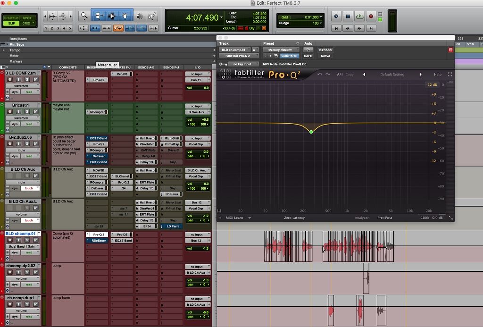Mute the Bricasti1 track
Screen dimensions: 483x327
pyautogui.click(x=35, y=111)
